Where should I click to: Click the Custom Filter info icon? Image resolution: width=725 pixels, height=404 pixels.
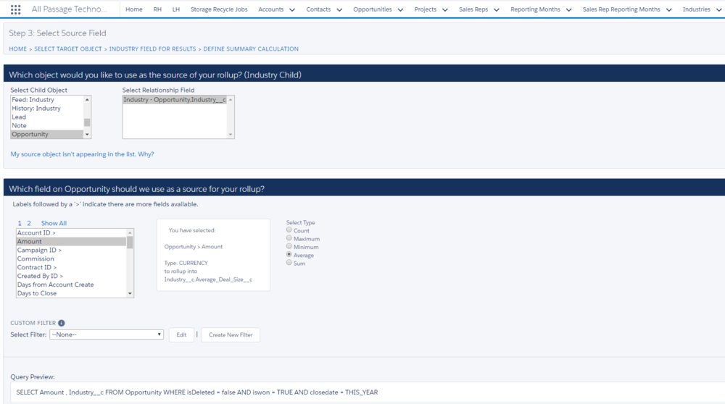(62, 323)
